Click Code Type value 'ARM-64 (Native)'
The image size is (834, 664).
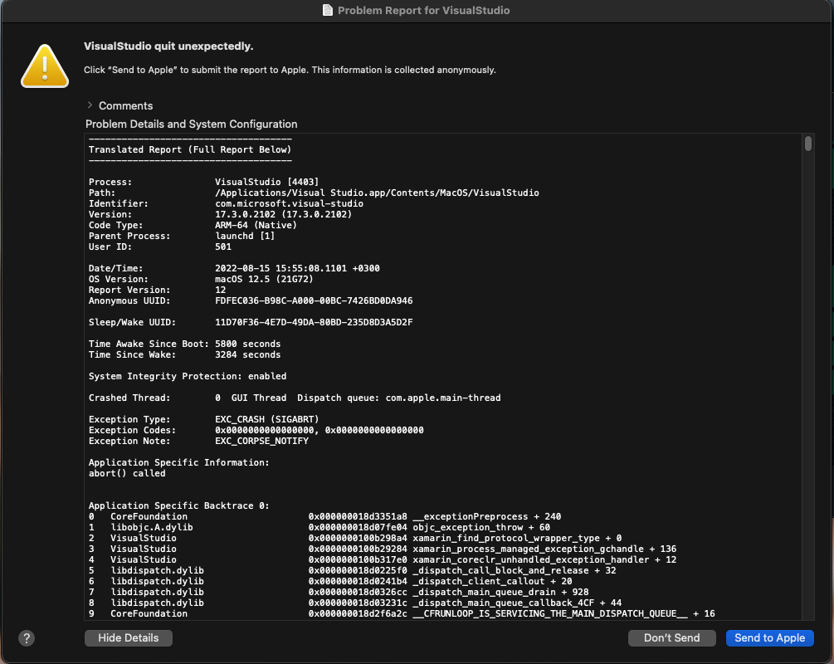256,225
